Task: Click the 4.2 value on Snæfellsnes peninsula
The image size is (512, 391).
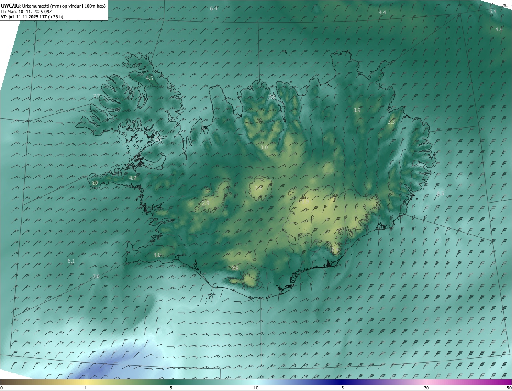Action: [133, 178]
